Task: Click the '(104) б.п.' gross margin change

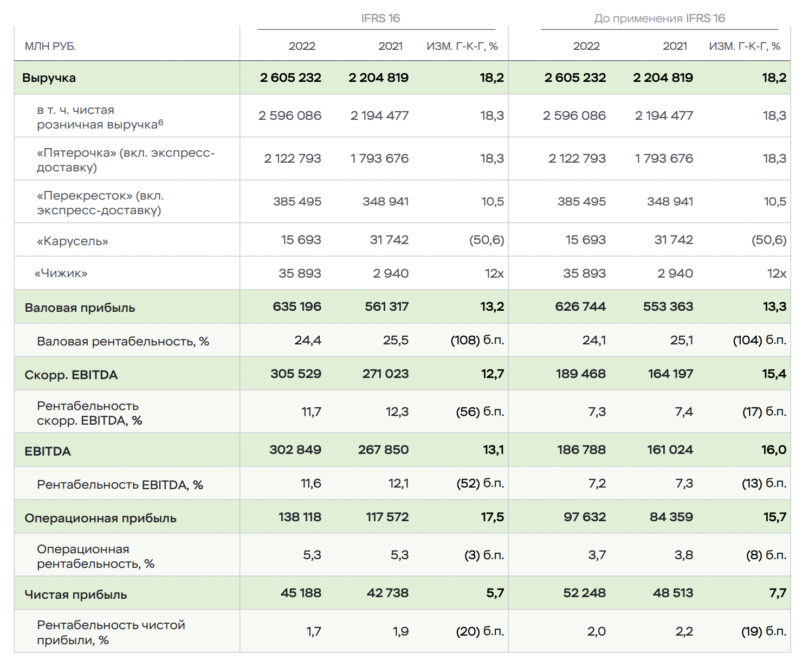Action: (x=760, y=340)
